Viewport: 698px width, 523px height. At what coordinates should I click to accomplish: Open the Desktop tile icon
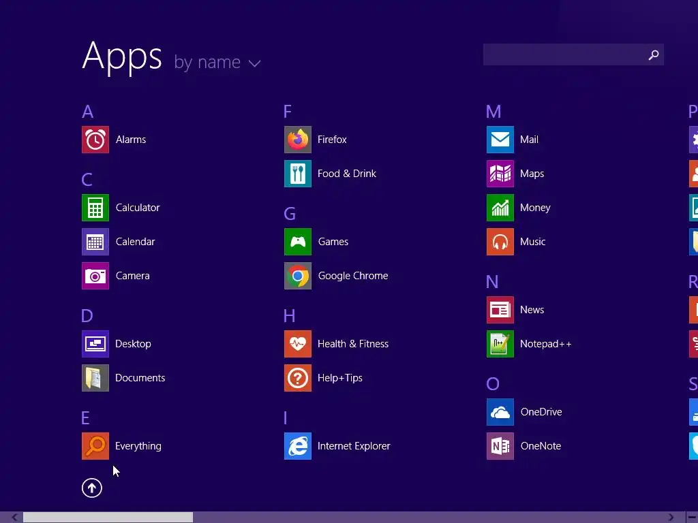tap(95, 344)
